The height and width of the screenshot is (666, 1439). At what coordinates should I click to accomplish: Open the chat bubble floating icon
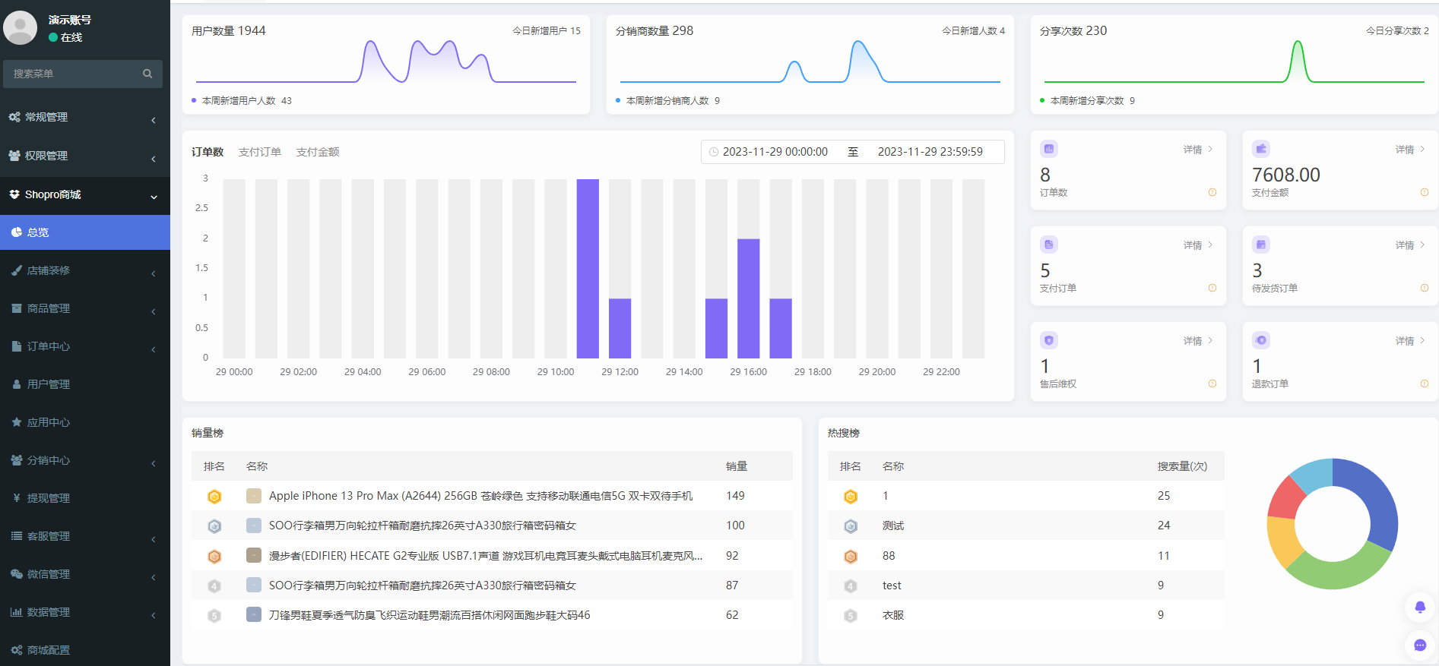point(1419,645)
